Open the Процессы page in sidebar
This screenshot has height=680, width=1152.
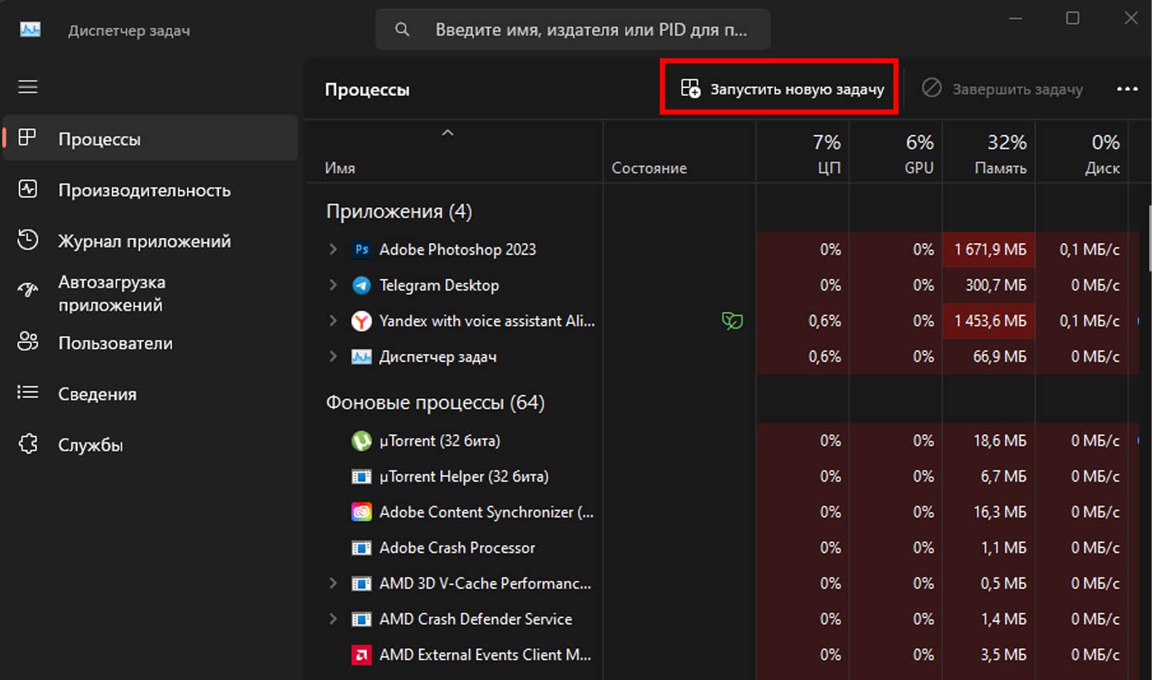(x=150, y=138)
